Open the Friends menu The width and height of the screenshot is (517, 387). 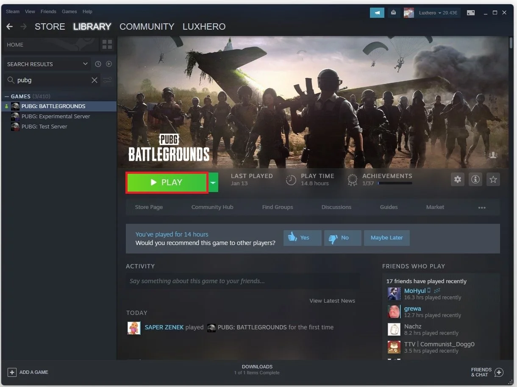click(48, 11)
